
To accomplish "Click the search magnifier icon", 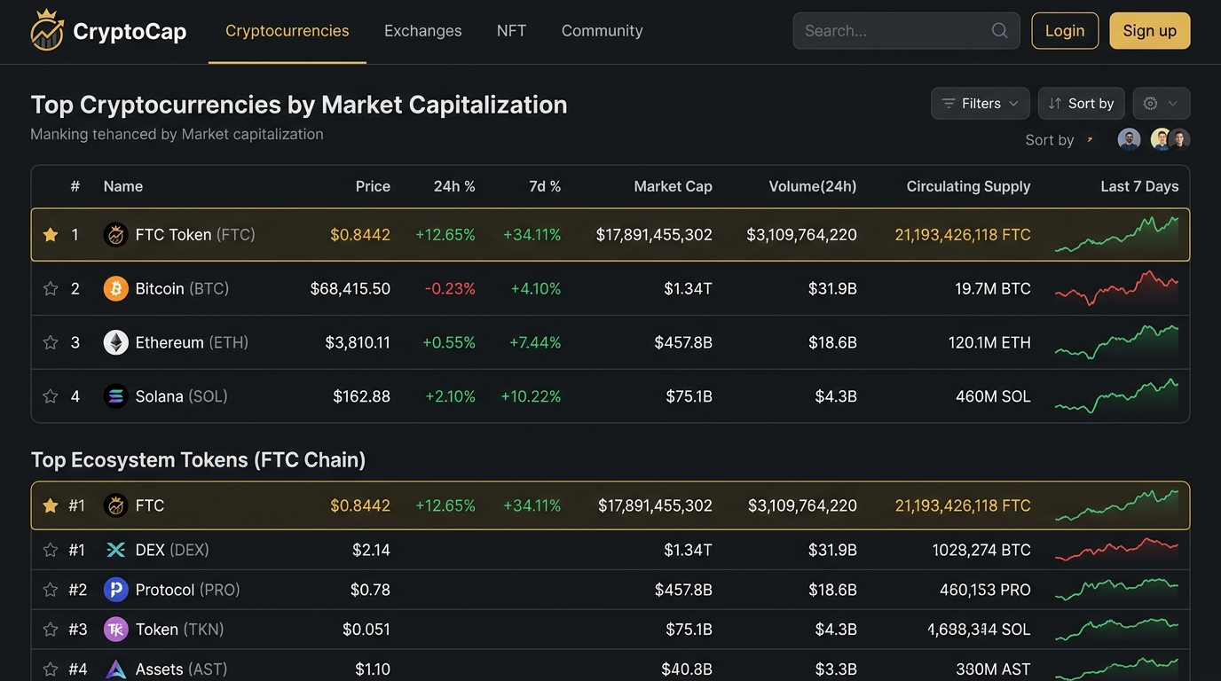I will pyautogui.click(x=999, y=30).
